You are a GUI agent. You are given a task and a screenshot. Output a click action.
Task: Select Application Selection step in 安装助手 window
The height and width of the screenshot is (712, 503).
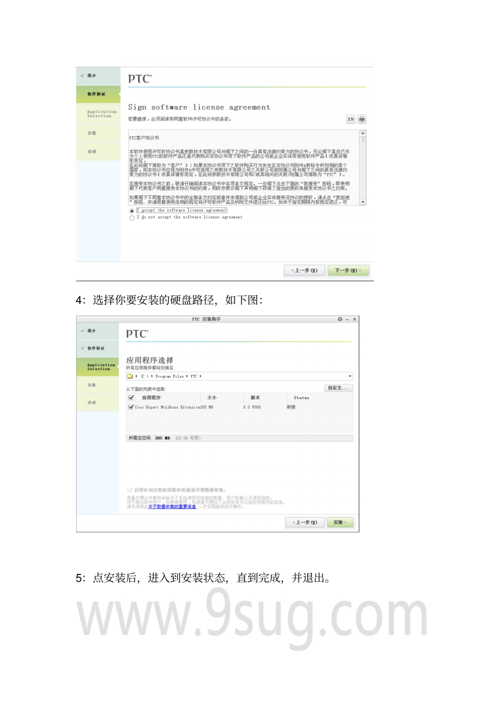(98, 367)
